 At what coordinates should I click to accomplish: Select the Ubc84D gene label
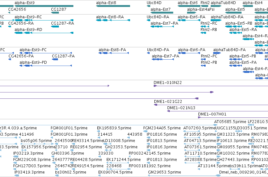click(x=154, y=3)
